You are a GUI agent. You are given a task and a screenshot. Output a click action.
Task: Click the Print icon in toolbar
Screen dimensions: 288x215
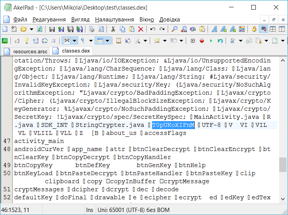pyautogui.click(x=92, y=29)
